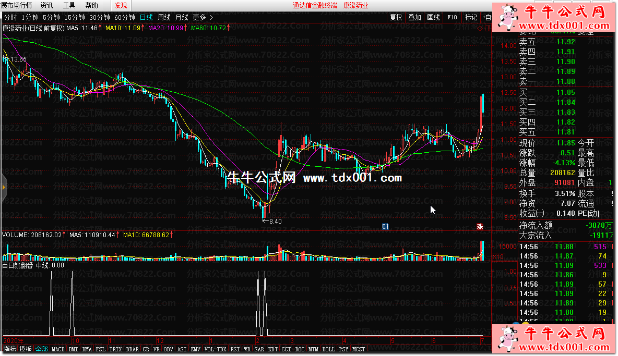The width and height of the screenshot is (618, 356).
Task: Click the 复权 button
Action: 396,17
